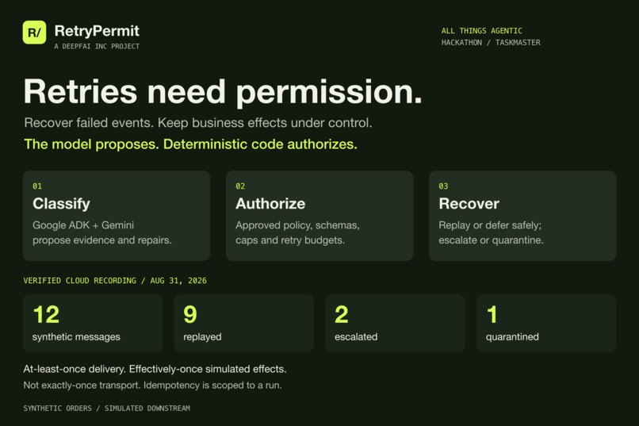
Task: Click the 9 replayed number
Action: click(x=190, y=314)
